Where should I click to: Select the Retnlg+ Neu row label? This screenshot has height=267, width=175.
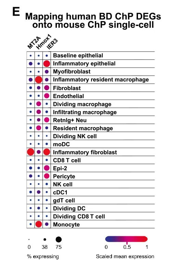tap(70, 120)
